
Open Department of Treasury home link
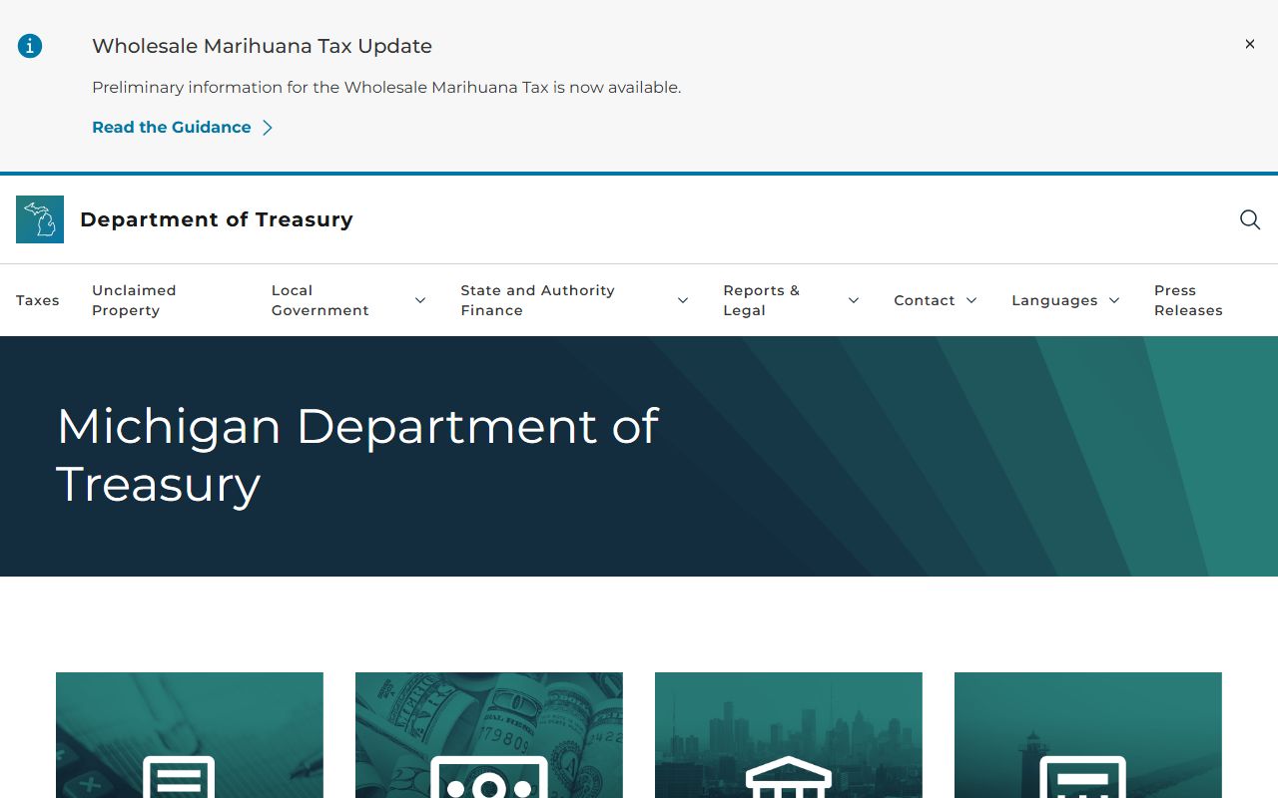217,219
